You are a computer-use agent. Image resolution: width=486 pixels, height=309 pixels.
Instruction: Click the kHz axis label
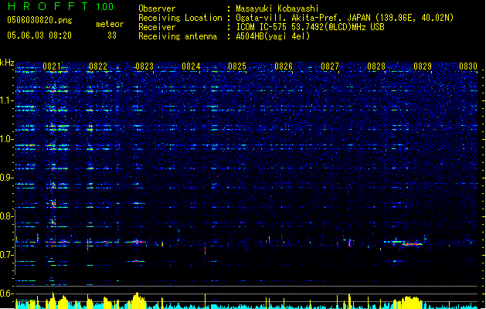pyautogui.click(x=7, y=63)
